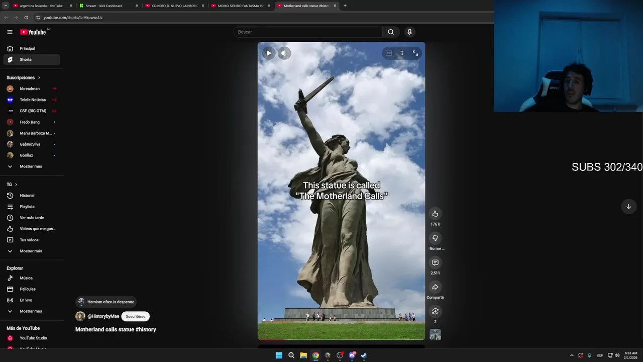Open the @HistorybyMae channel

pos(103,316)
